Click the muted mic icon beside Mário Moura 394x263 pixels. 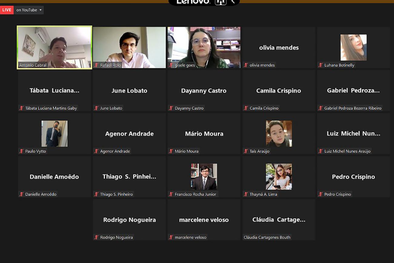[171, 151]
